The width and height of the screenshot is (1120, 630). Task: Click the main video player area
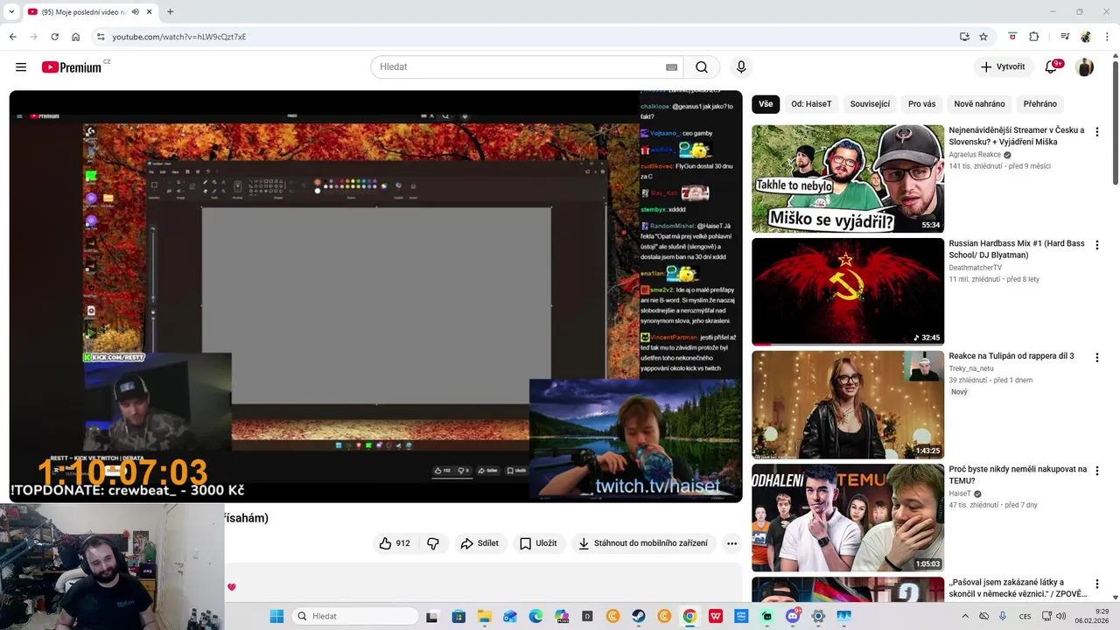coord(376,297)
